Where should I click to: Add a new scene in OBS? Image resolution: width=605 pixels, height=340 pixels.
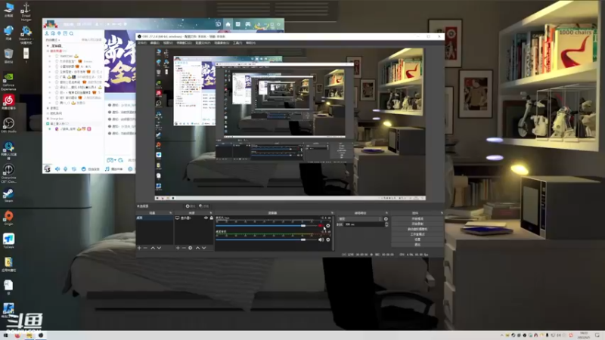139,248
